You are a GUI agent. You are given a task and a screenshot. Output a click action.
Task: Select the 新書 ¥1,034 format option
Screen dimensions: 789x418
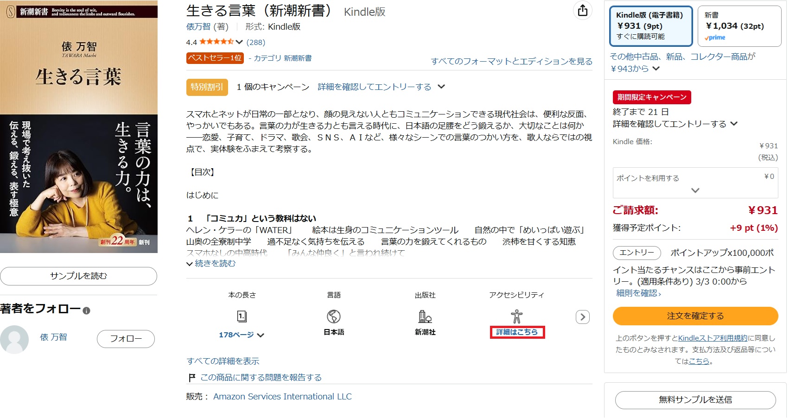click(739, 26)
